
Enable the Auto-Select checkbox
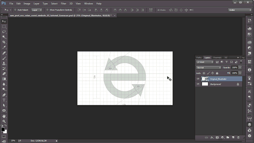15,10
